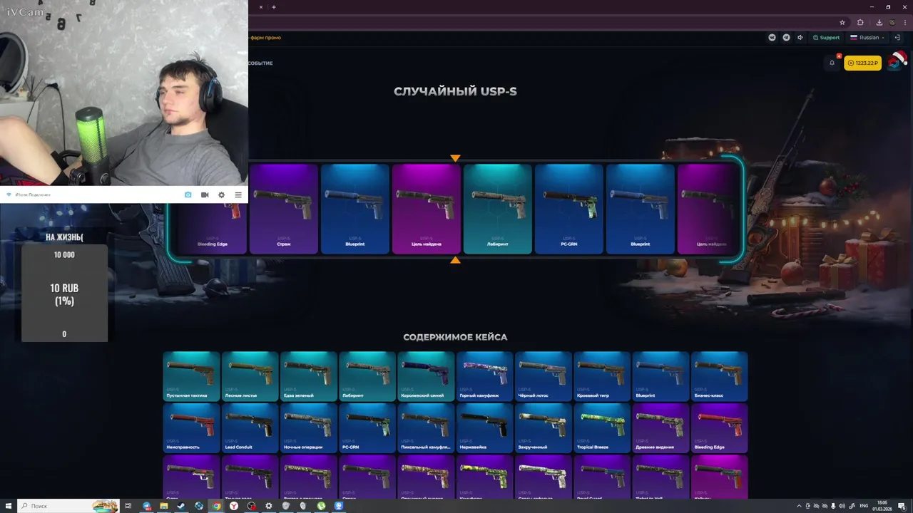Viewport: 913px width, 513px height.
Task: Click the yellow 1223.22 ₽ balance button
Action: [x=862, y=63]
